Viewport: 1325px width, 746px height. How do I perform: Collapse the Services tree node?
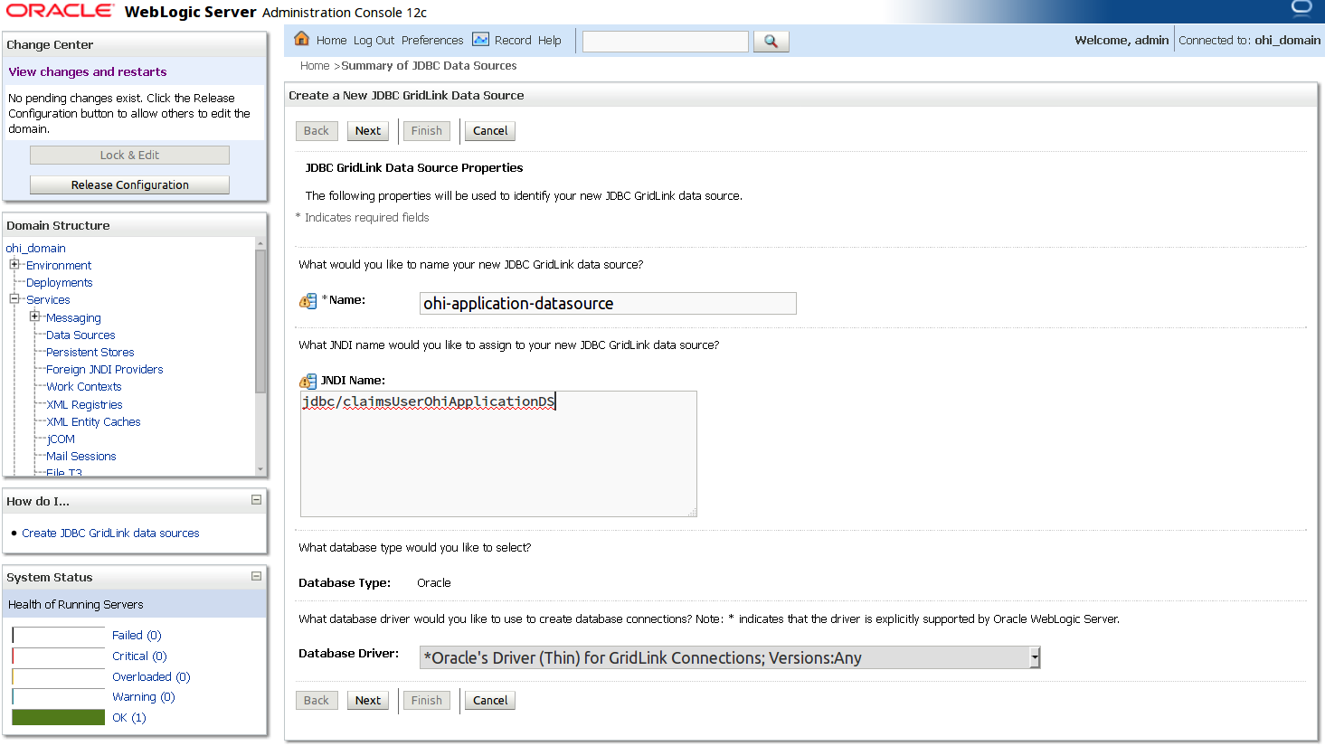point(14,299)
